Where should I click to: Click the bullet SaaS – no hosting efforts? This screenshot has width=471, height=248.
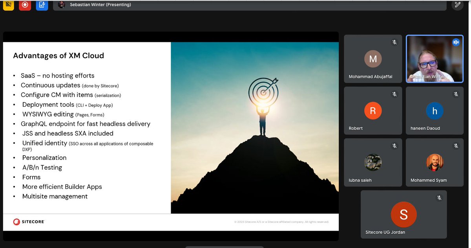click(58, 75)
